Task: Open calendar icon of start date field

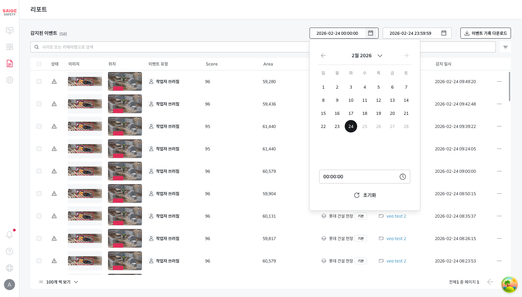Action: 370,33
